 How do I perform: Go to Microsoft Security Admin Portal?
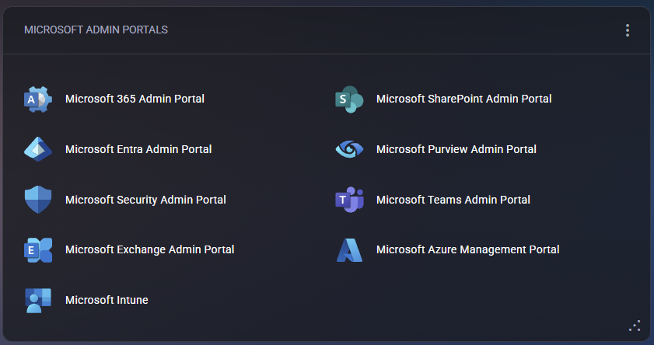click(x=145, y=200)
